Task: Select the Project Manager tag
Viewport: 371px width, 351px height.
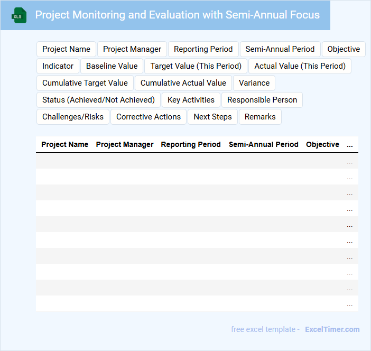Action: (x=132, y=49)
